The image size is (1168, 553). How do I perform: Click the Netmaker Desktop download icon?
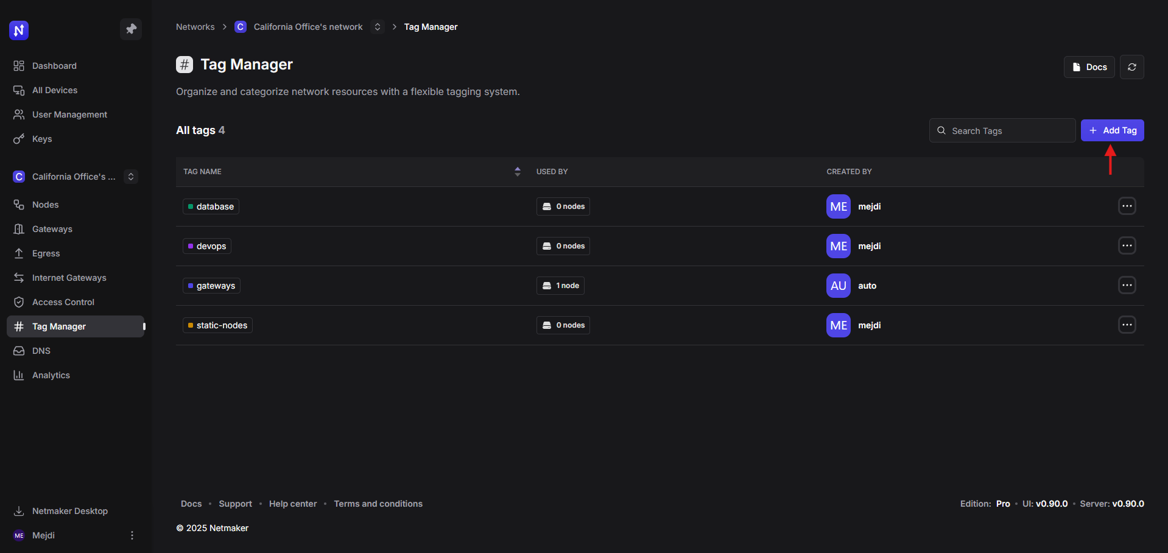pyautogui.click(x=19, y=511)
